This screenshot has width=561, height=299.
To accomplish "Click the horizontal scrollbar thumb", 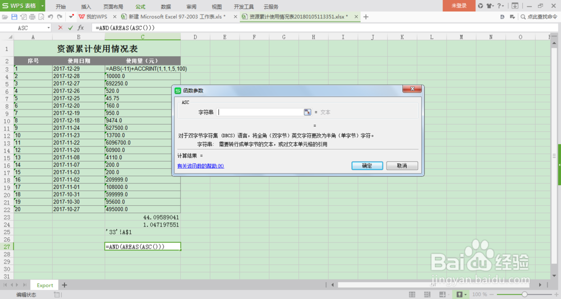I will 433,285.
